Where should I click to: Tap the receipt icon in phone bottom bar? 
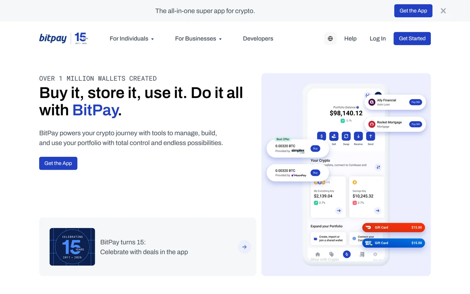pos(362,254)
